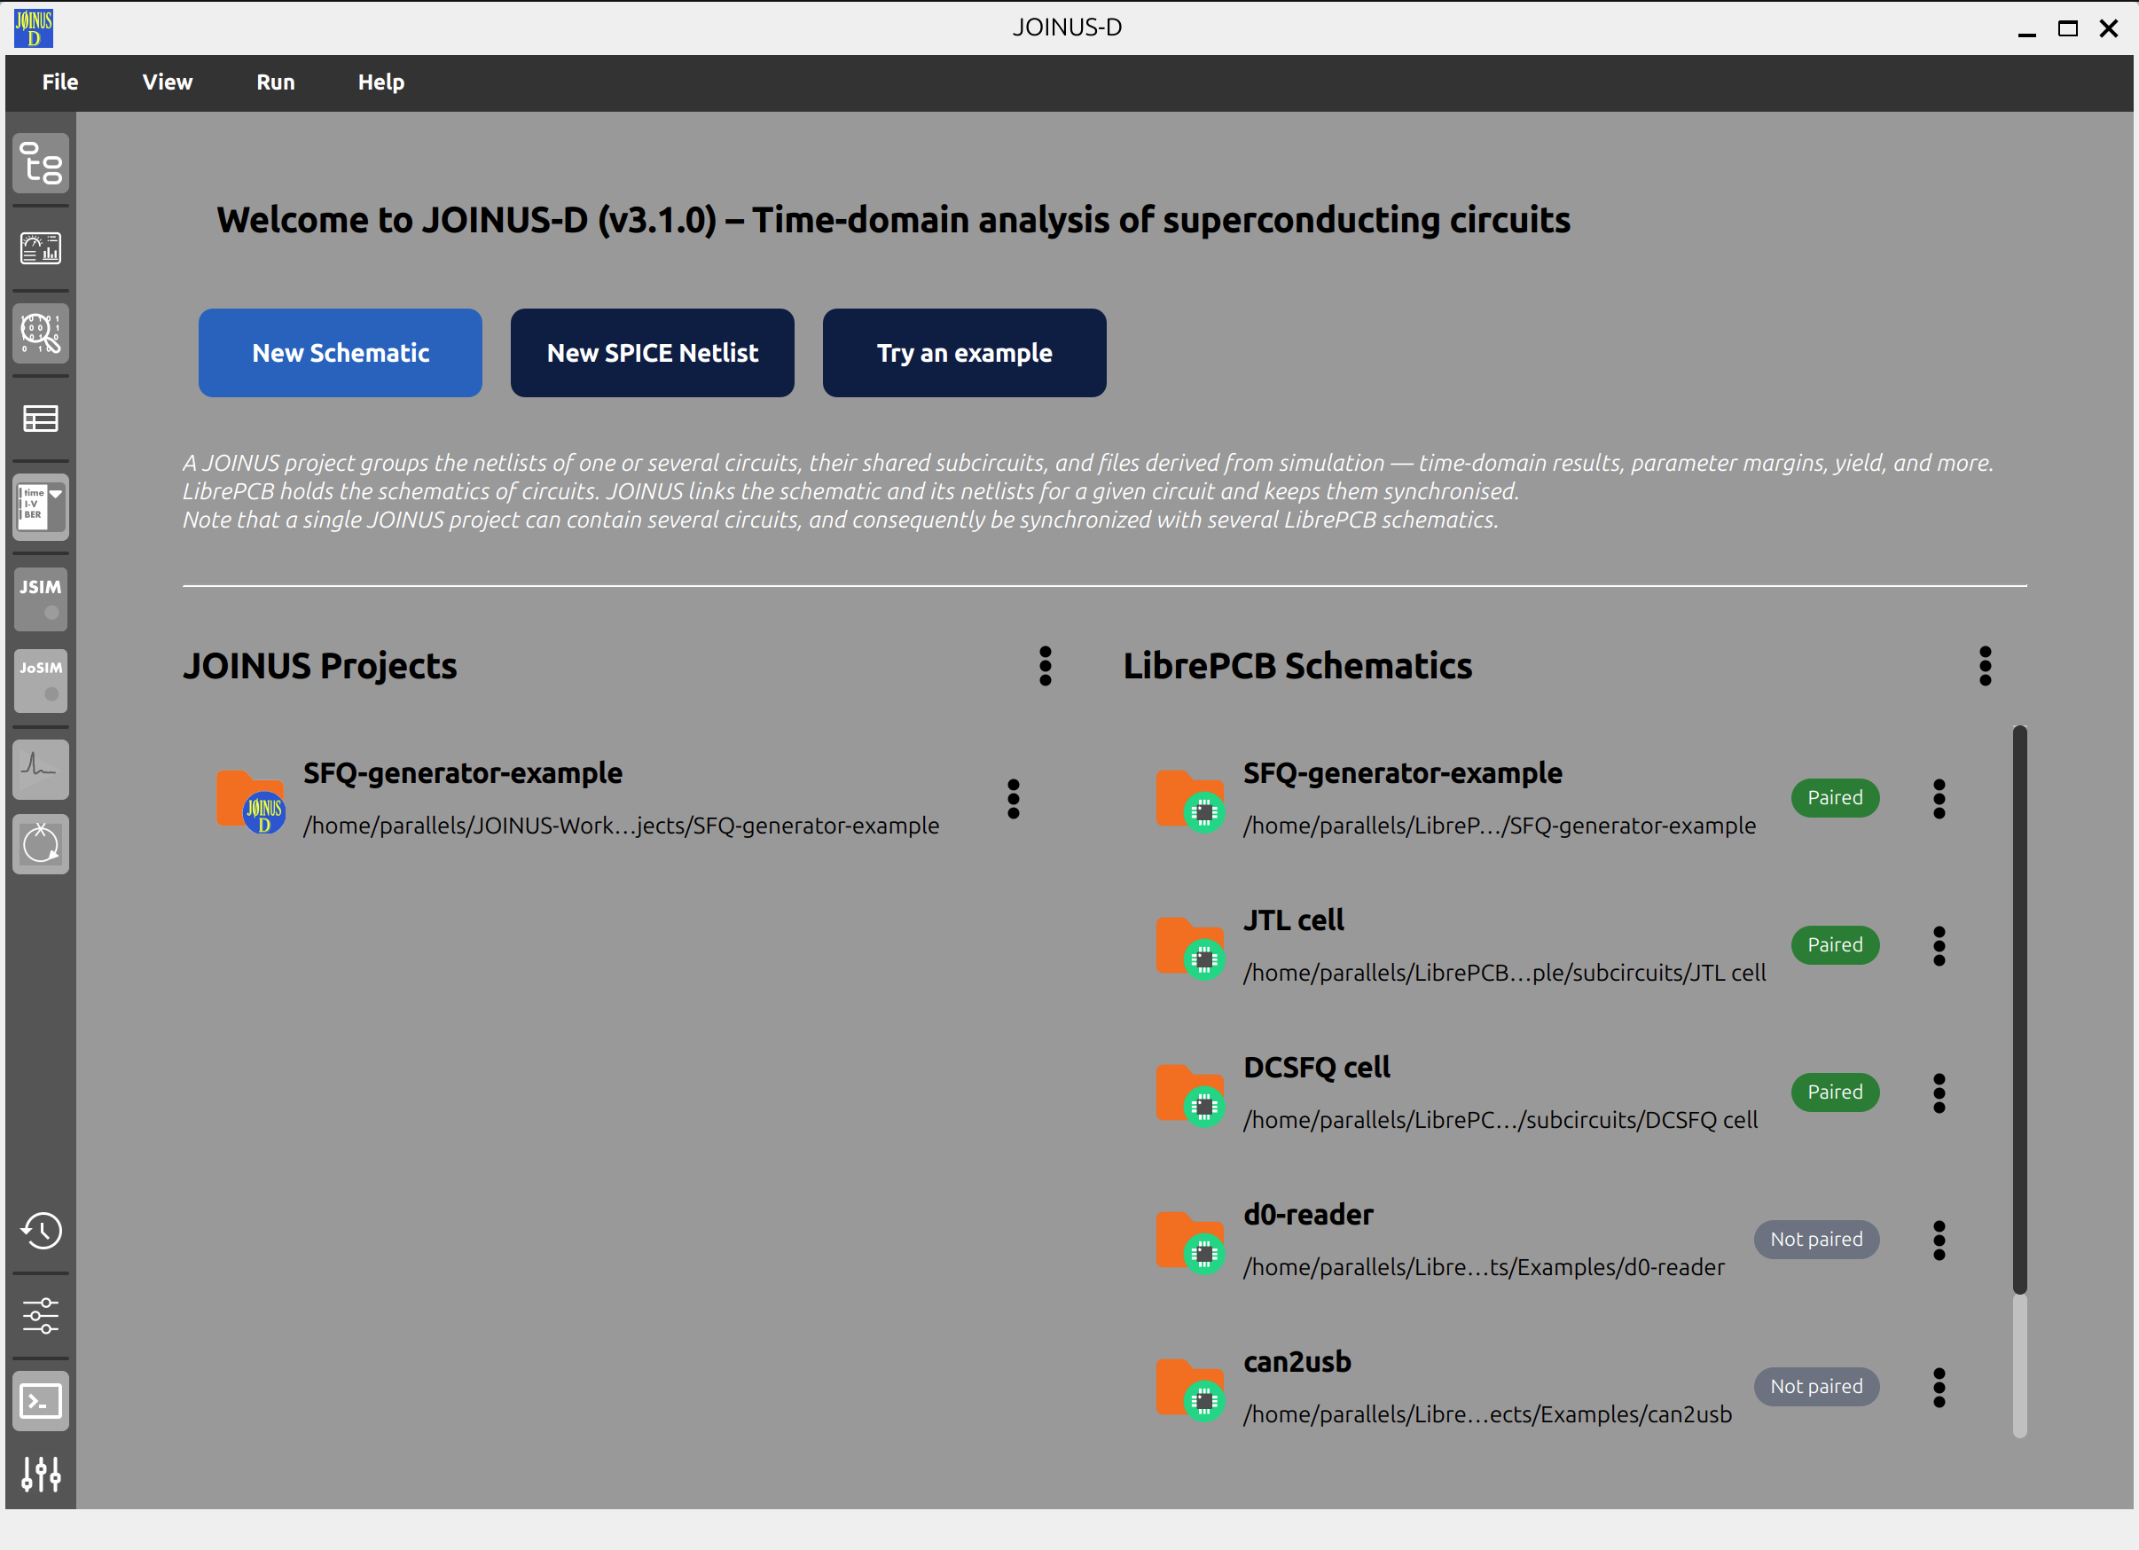Screen dimensions: 2139x1550
Task: Open the history clock icon
Action: [41, 1231]
